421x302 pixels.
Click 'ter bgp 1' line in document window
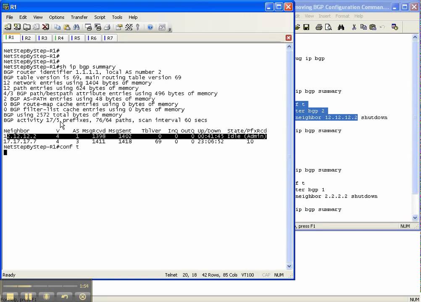[310, 190]
